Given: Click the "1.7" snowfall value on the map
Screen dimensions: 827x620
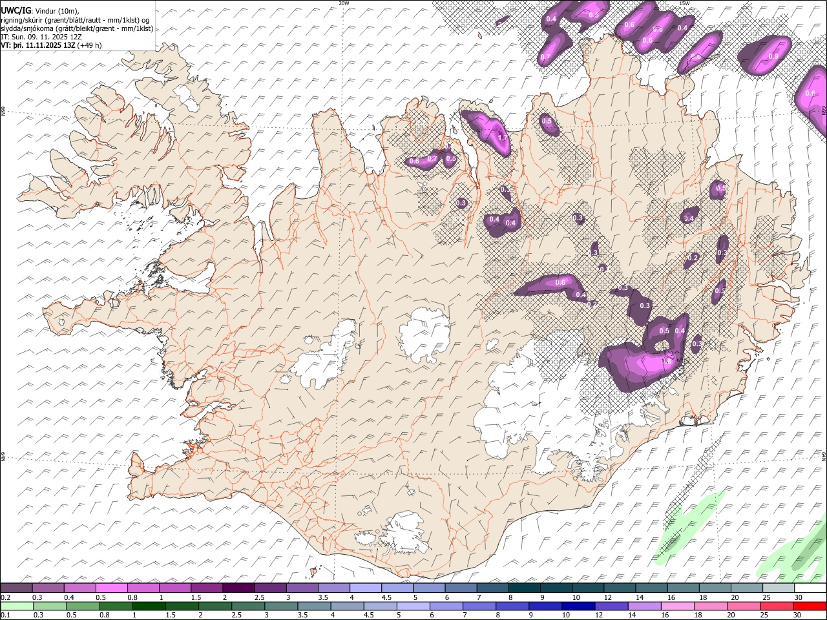Looking at the screenshot, I should tap(503, 138).
